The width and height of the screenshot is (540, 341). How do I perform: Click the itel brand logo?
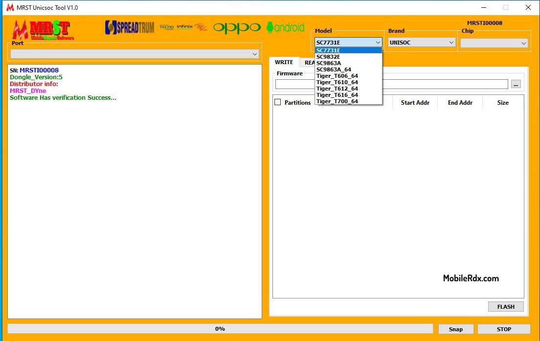pos(201,27)
